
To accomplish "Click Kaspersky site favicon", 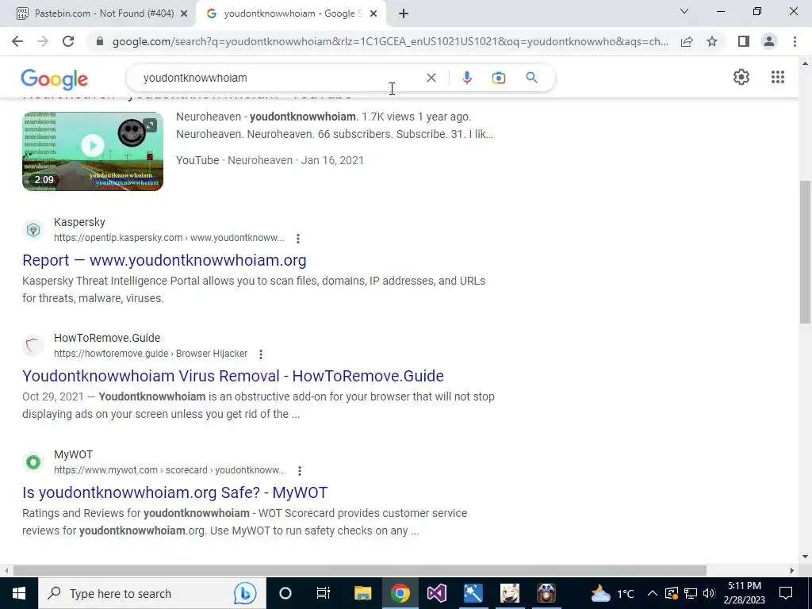I will pyautogui.click(x=33, y=229).
